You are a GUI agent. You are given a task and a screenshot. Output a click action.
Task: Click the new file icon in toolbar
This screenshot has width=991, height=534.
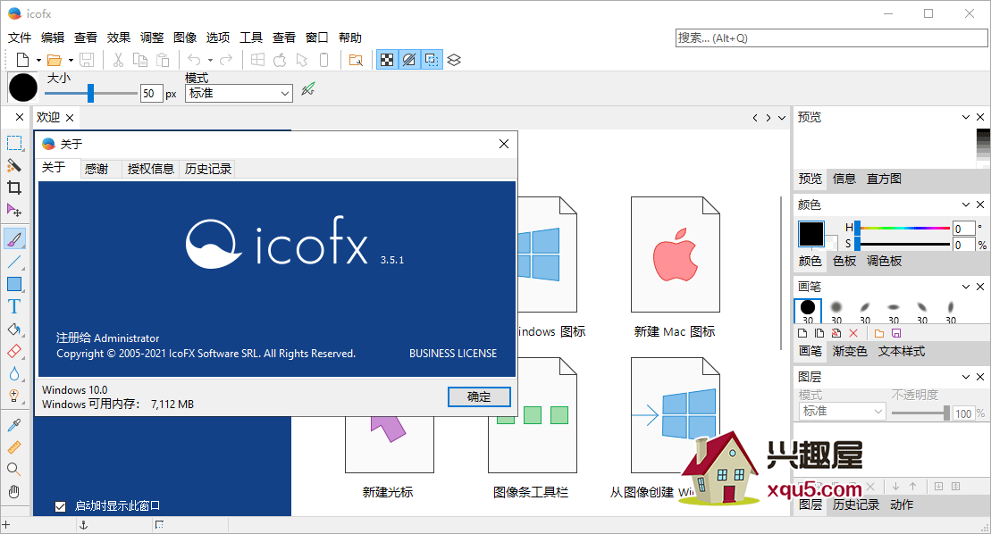(x=22, y=60)
